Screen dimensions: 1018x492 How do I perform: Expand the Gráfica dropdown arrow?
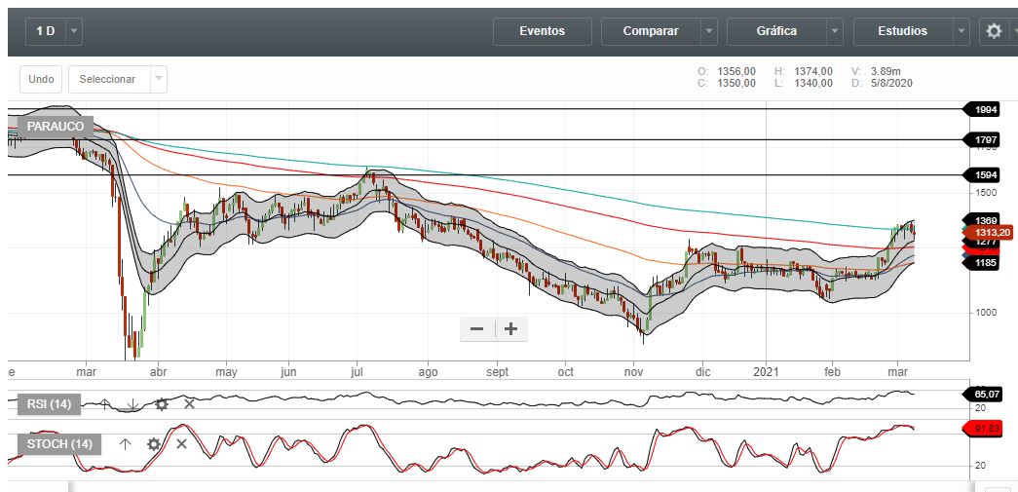(835, 31)
